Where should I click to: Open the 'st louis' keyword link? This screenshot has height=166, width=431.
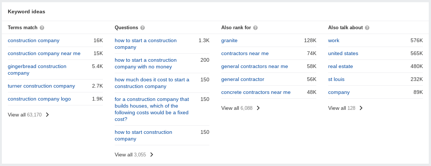[x=336, y=79]
